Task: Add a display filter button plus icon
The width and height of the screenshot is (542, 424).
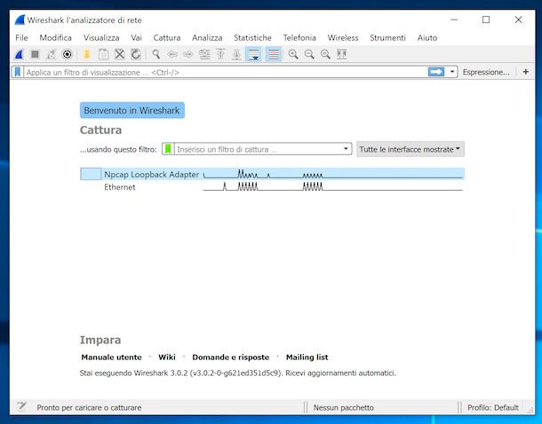Action: pos(526,72)
